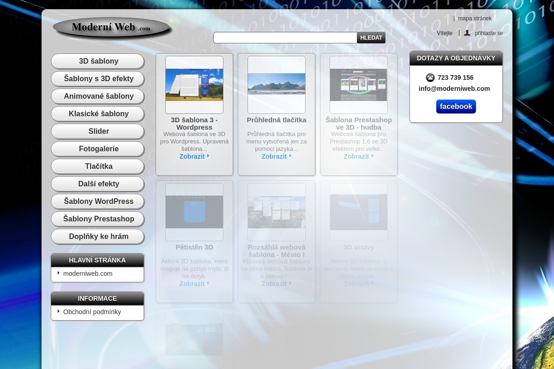This screenshot has width=554, height=369.
Task: Select Animované šablony menu item
Action: pyautogui.click(x=98, y=96)
